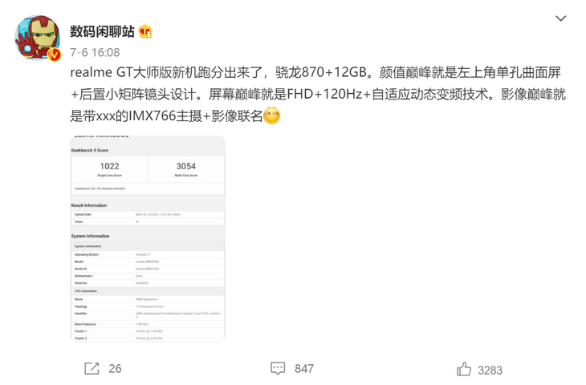The width and height of the screenshot is (586, 385).
Task: Like the post with thumbs-up icon
Action: 464,369
